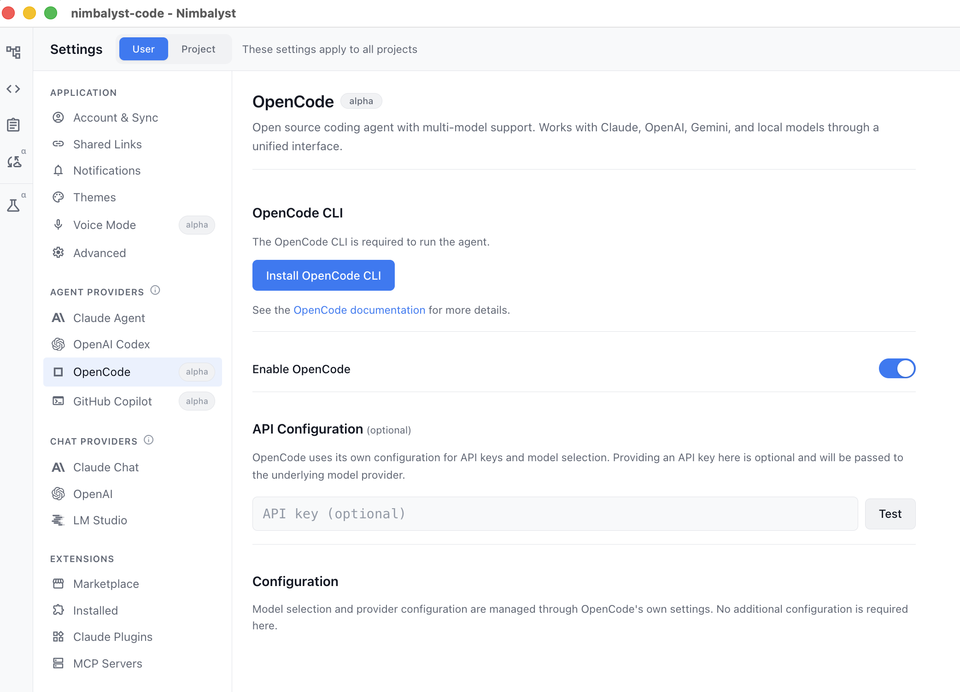Click the Advanced gear icon
Screen dimensions: 960x692
click(58, 252)
